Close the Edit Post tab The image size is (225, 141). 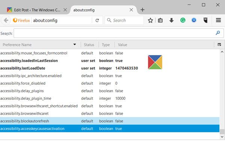click(65, 10)
